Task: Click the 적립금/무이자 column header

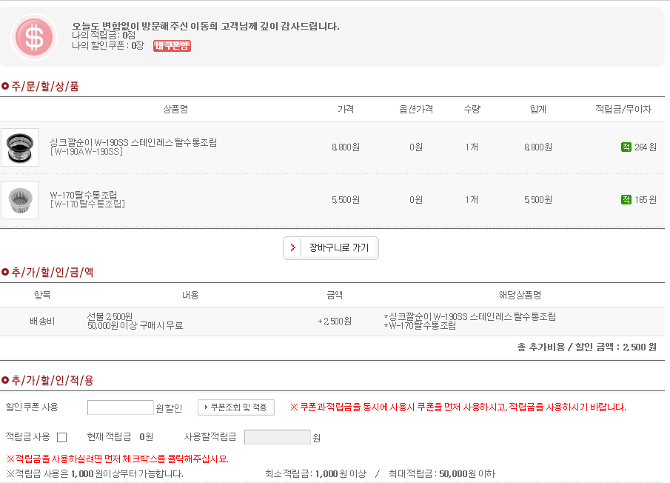Action: pos(623,109)
